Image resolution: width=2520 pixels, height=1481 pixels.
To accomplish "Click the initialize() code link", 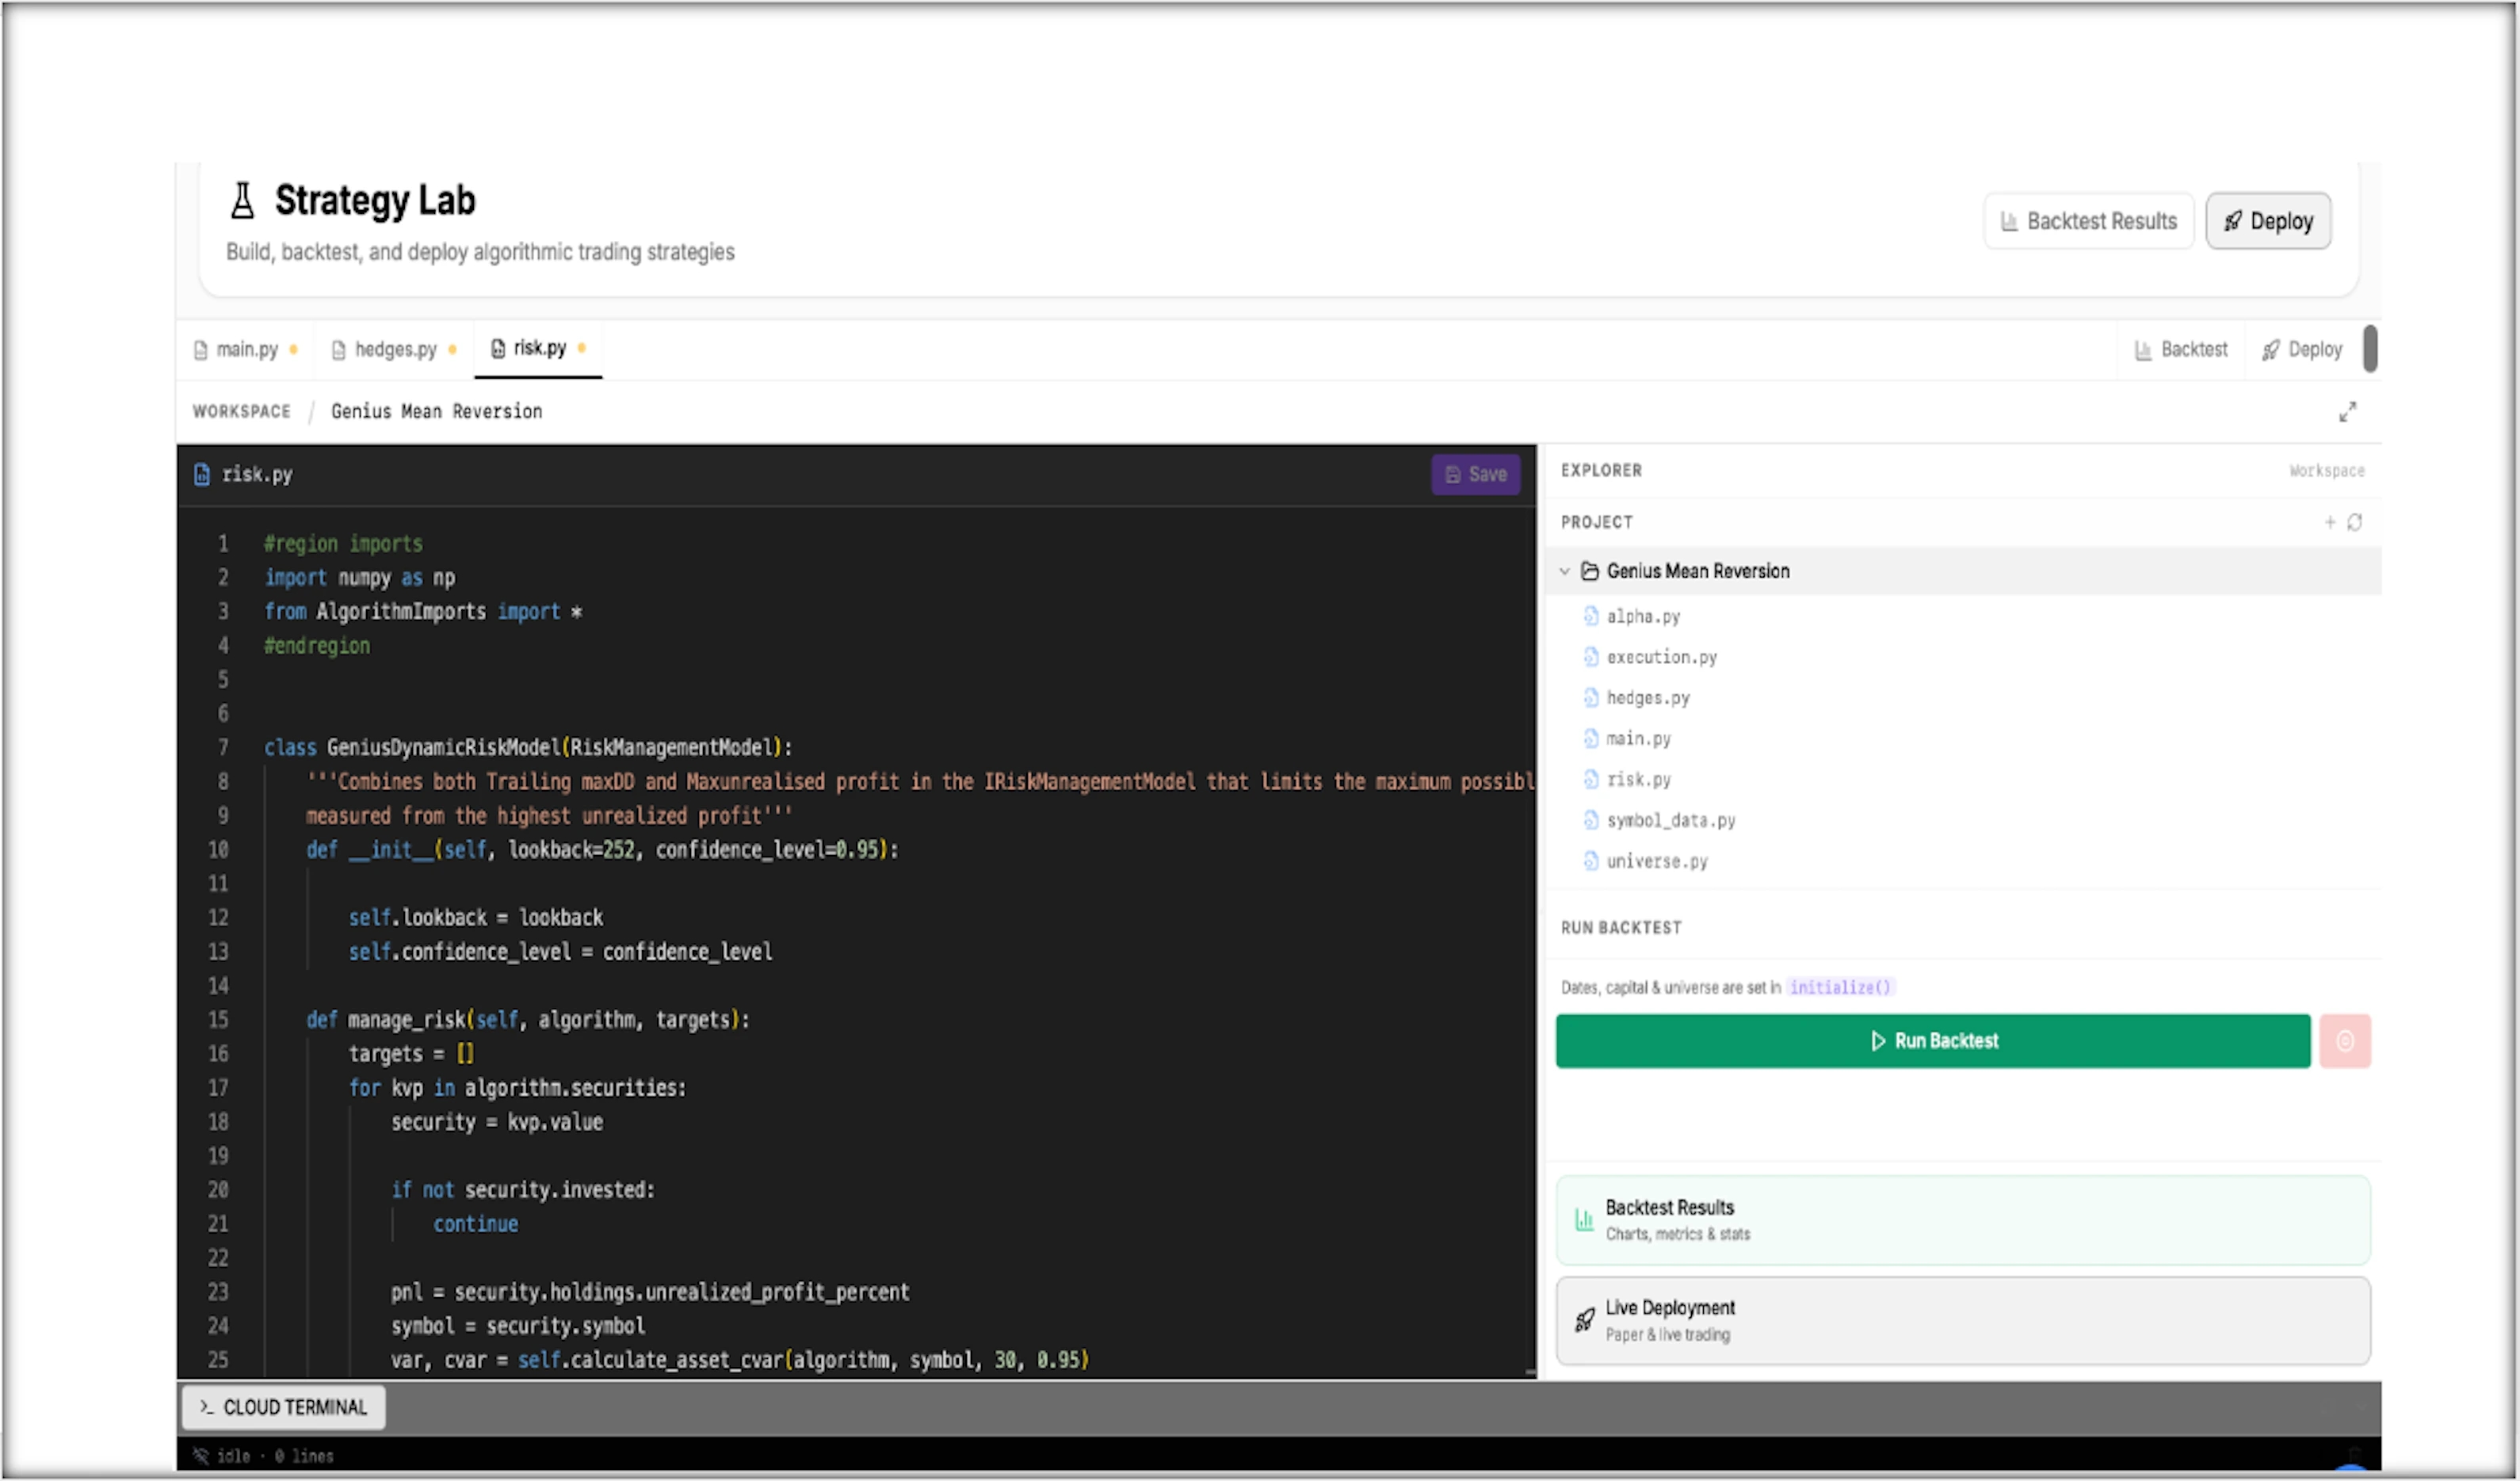I will tap(1839, 988).
